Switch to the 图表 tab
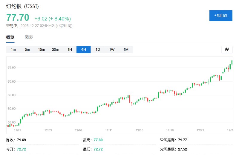 click(29, 37)
